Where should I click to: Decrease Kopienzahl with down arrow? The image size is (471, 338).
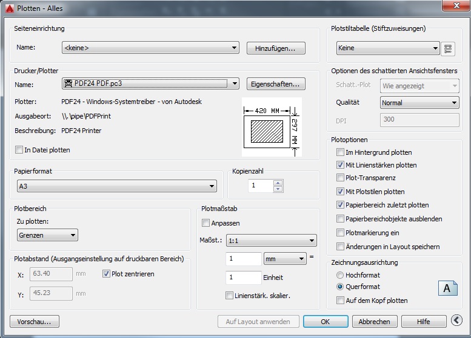click(278, 189)
